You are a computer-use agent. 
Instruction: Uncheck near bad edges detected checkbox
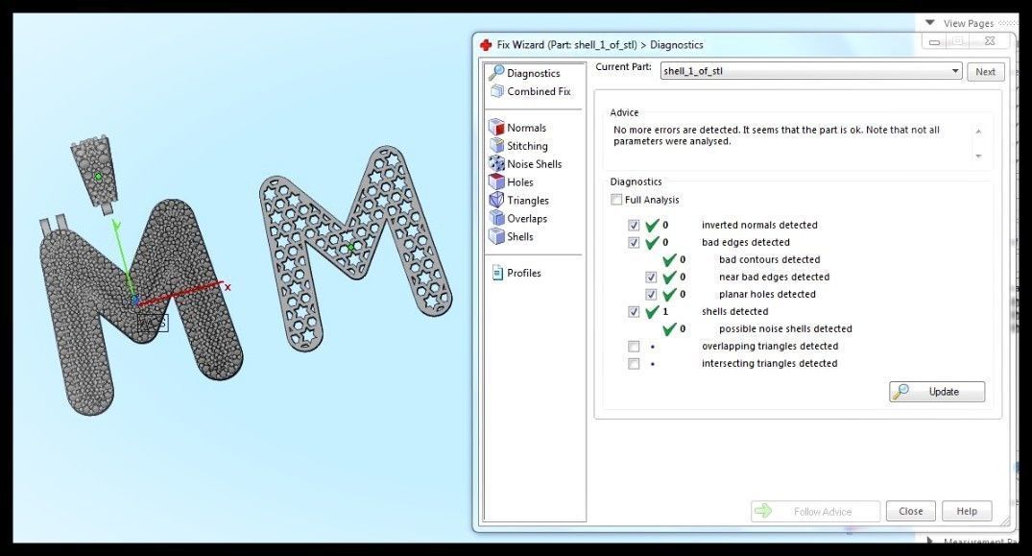click(x=651, y=277)
